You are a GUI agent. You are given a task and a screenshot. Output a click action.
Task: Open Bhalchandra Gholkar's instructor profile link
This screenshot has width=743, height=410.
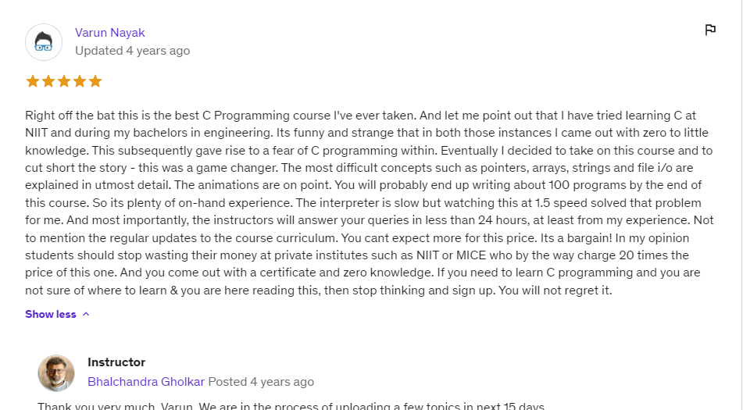pyautogui.click(x=146, y=382)
